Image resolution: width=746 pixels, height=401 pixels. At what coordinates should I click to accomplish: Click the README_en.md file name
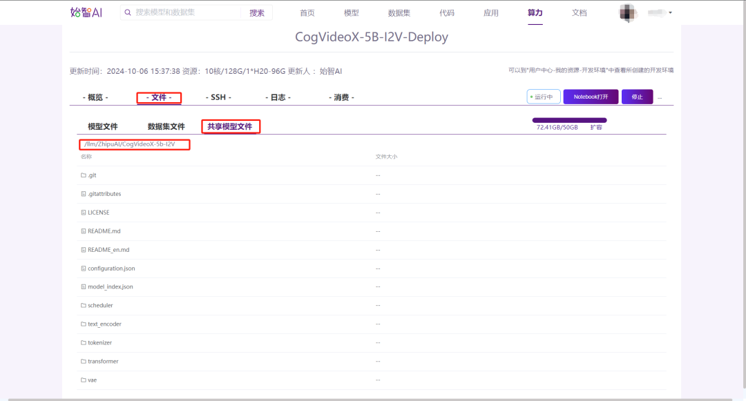pos(108,249)
